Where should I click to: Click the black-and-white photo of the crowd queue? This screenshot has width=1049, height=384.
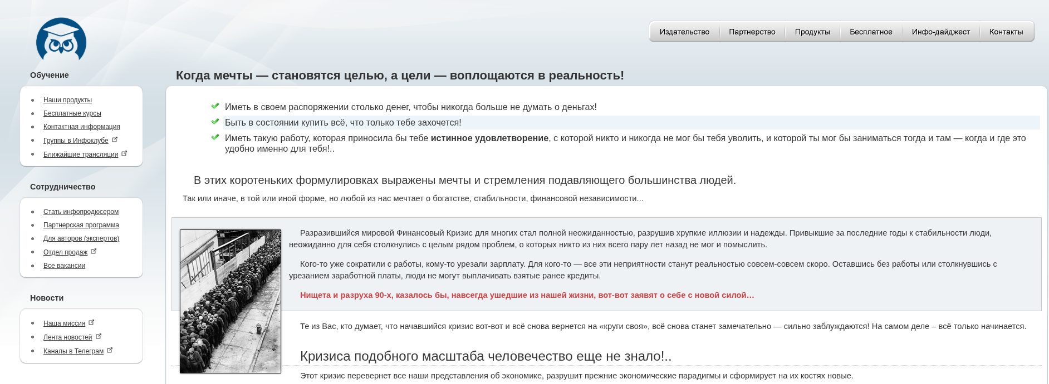(x=231, y=301)
